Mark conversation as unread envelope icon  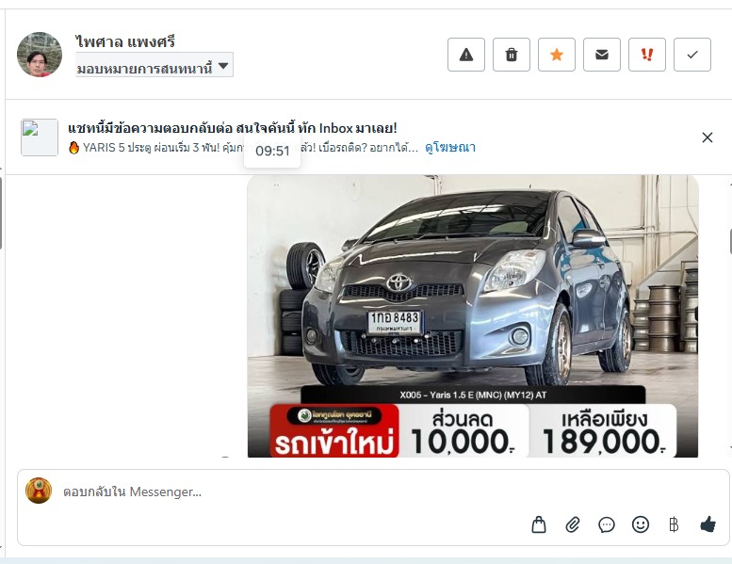coord(602,55)
